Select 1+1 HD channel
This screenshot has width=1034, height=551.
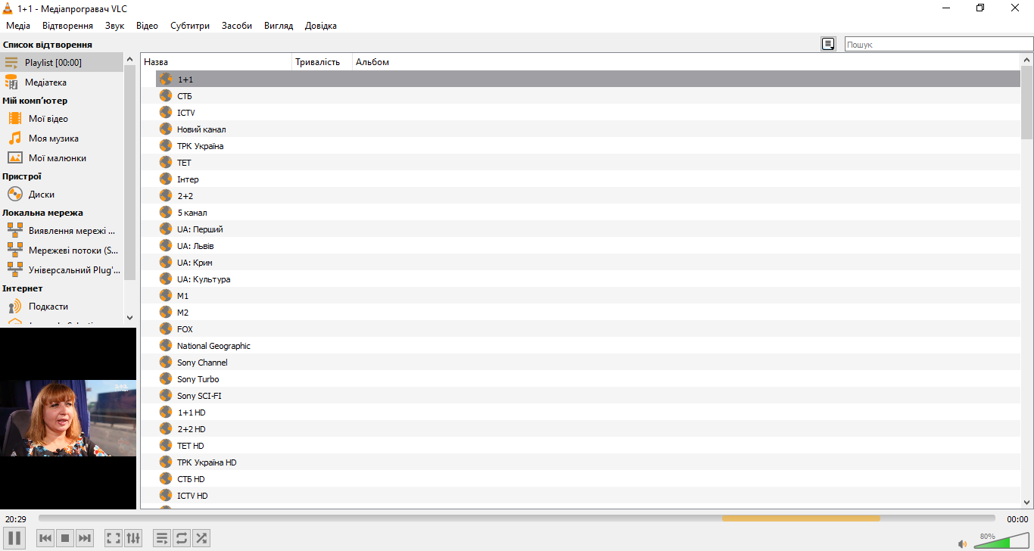[588, 412]
